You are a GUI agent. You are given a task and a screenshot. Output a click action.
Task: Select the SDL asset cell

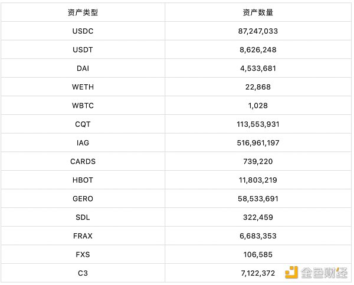point(83,217)
